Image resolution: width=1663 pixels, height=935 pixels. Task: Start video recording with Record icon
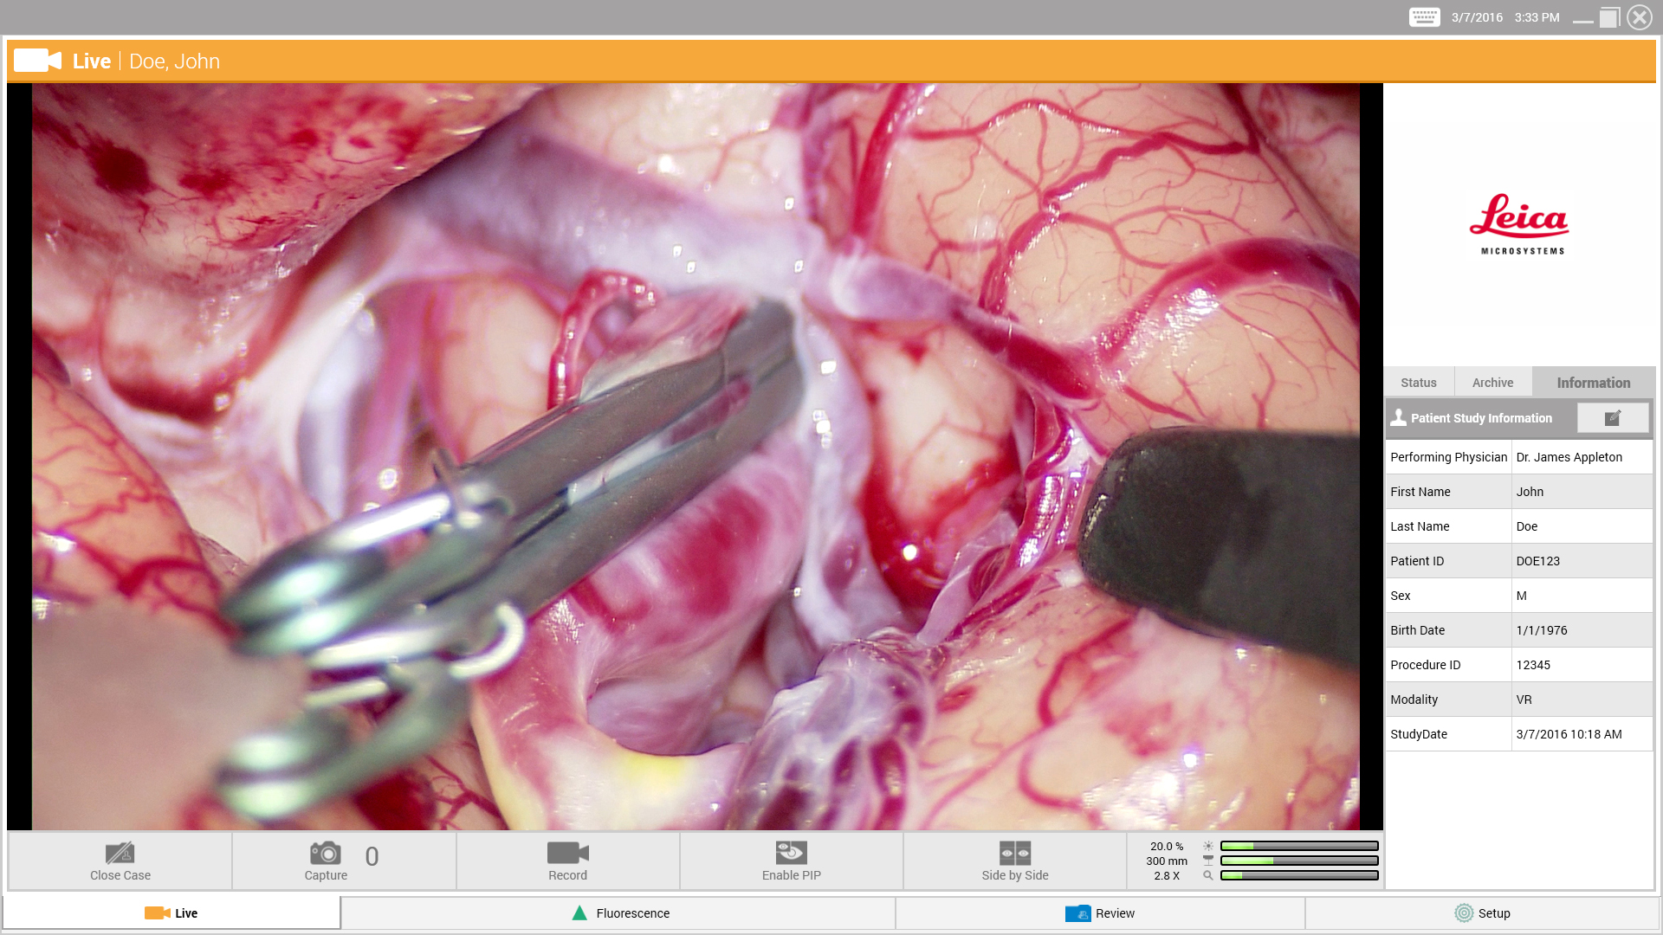click(x=567, y=853)
